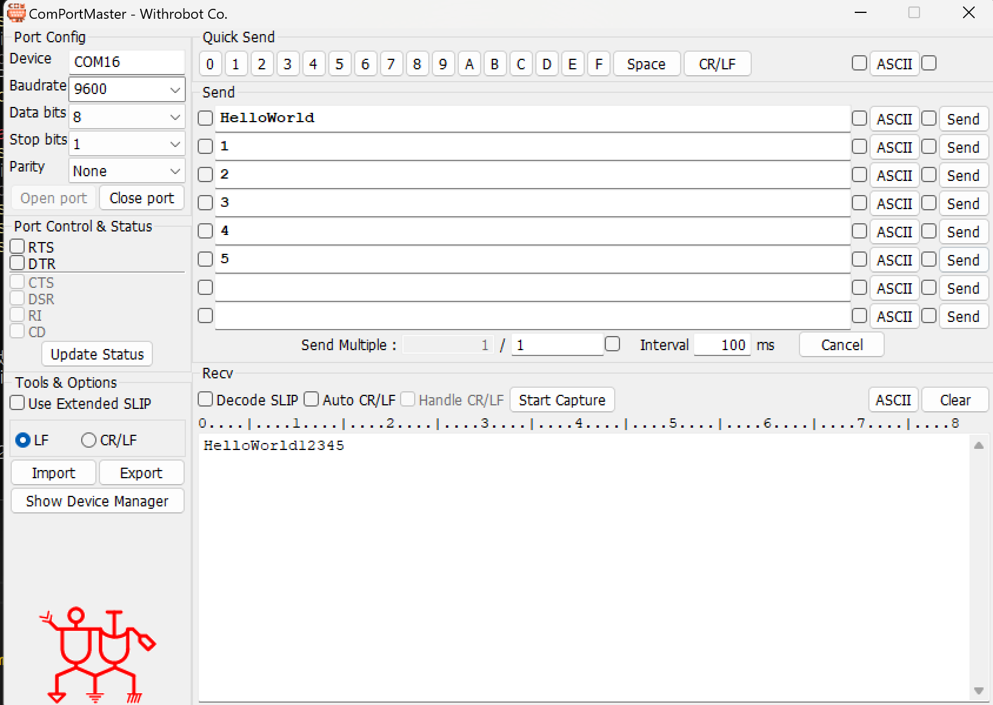Clear the receive window

955,400
